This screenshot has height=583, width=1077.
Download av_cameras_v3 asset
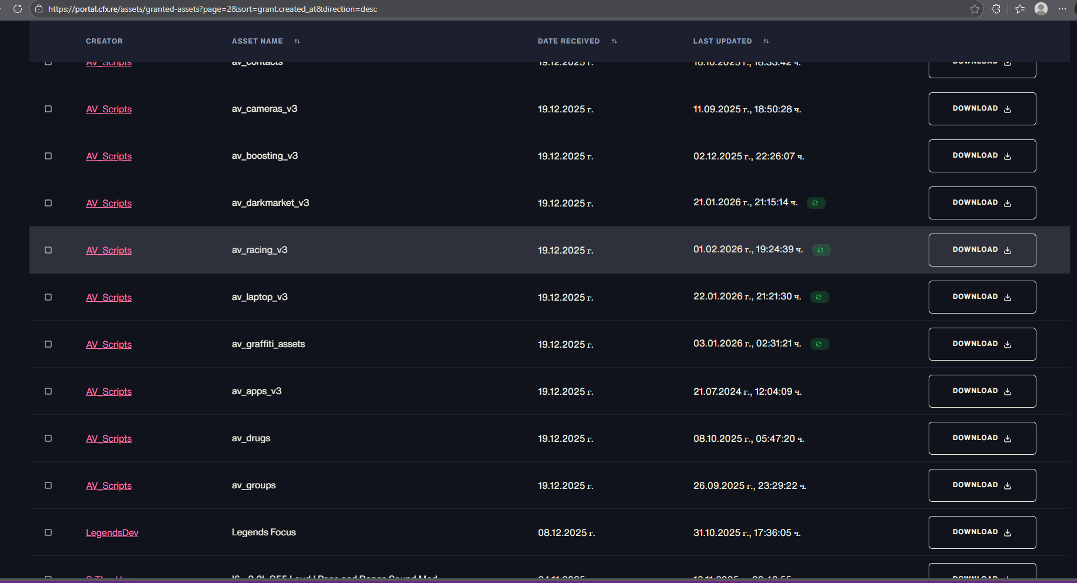982,109
